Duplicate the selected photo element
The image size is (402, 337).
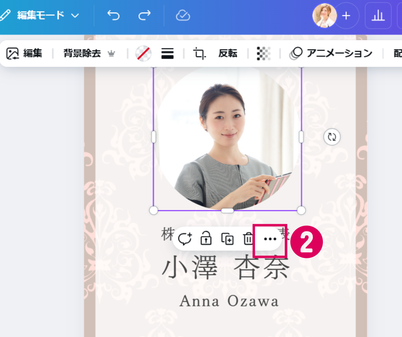tap(227, 239)
